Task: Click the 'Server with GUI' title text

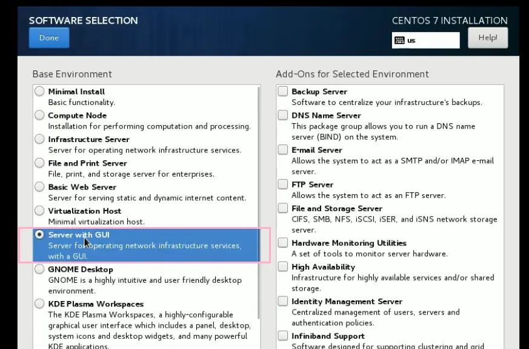Action: tap(79, 235)
